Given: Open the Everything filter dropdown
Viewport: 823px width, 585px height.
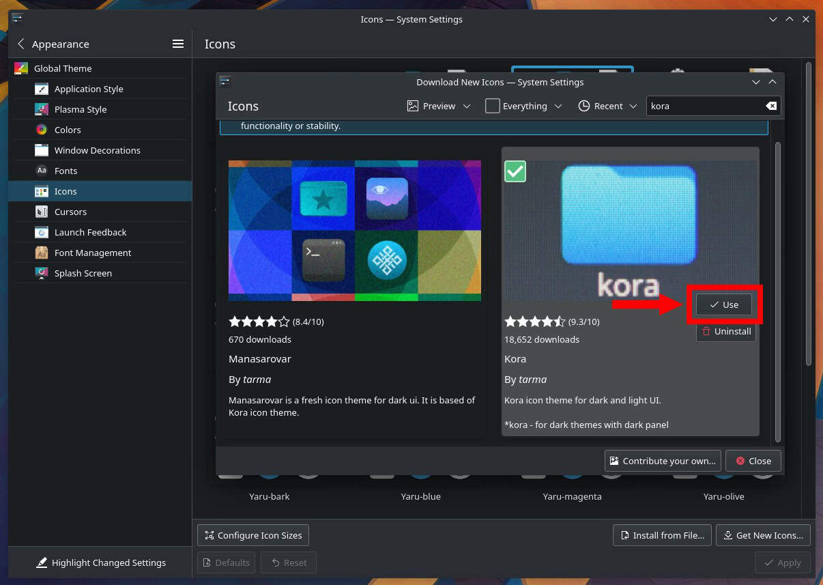Looking at the screenshot, I should pyautogui.click(x=523, y=106).
